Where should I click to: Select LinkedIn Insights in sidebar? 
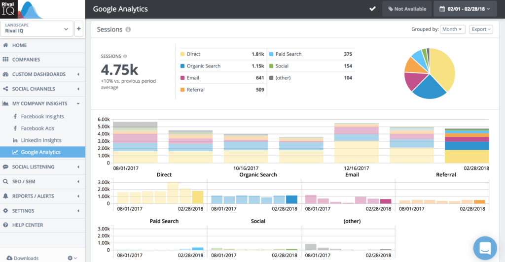[41, 140]
